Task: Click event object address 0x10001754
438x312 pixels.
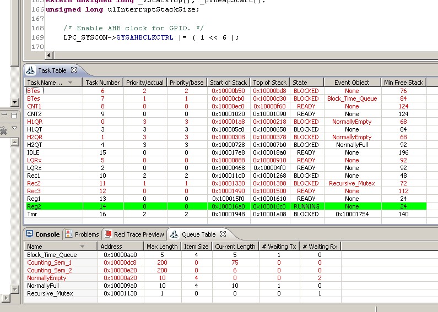Action: pyautogui.click(x=352, y=214)
